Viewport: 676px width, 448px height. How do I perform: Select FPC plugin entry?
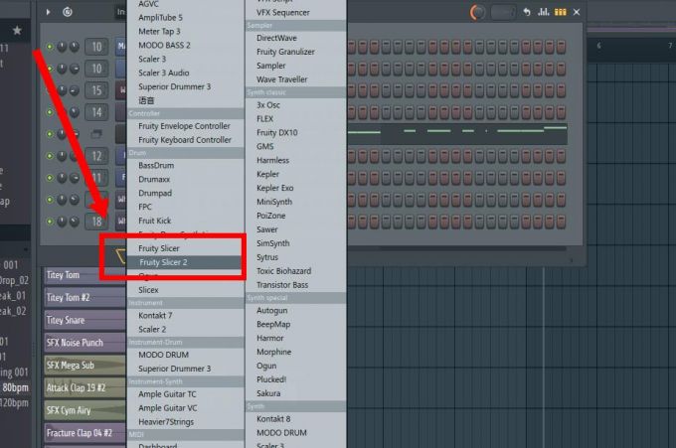click(145, 207)
